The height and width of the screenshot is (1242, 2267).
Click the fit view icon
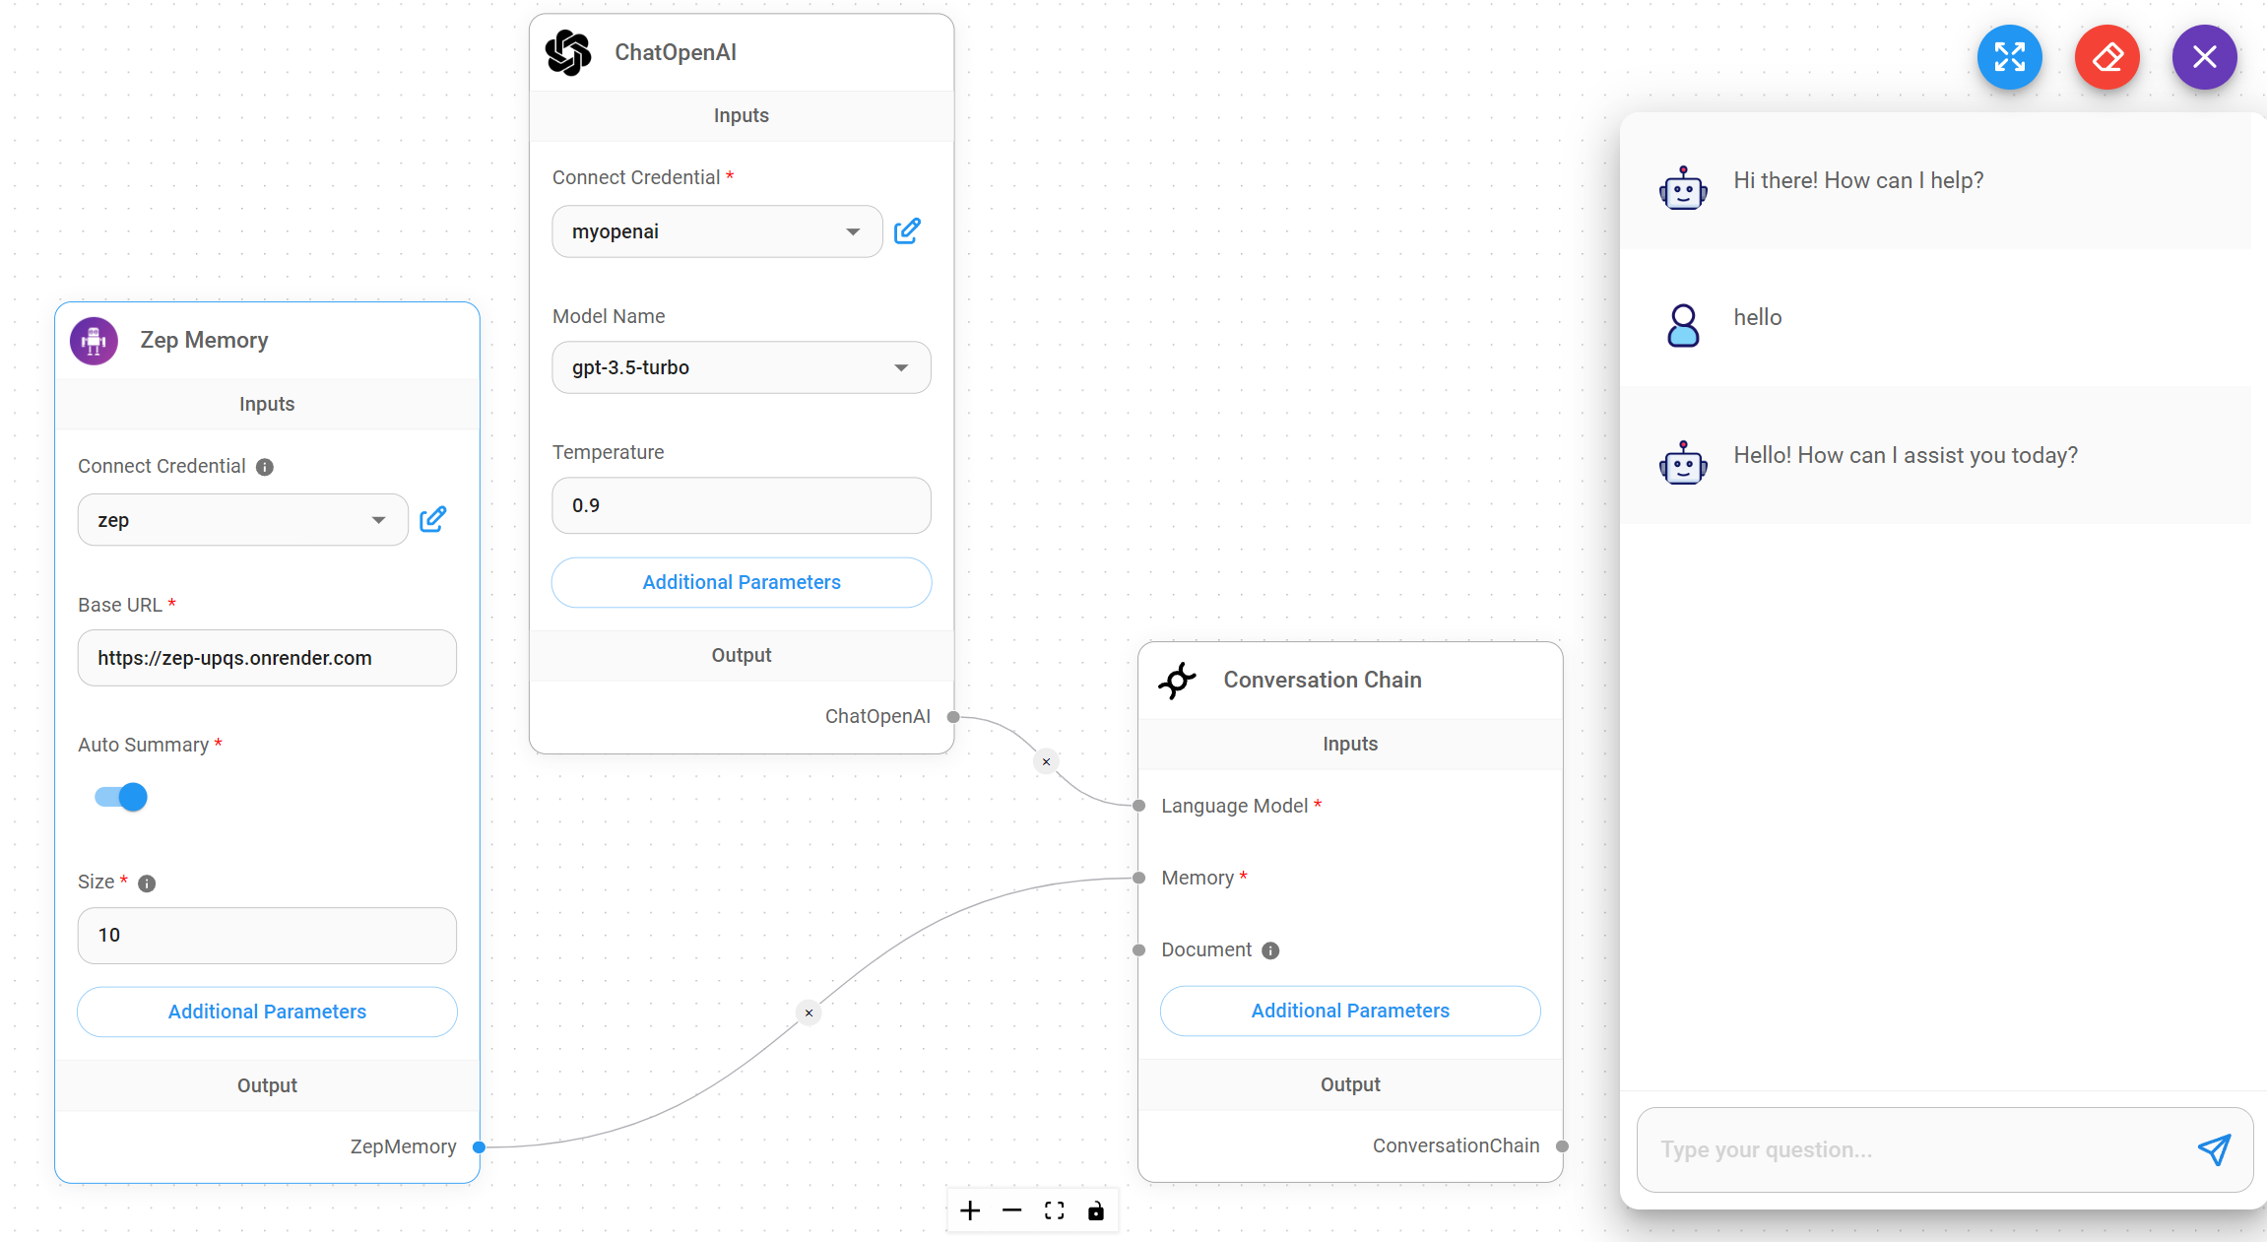(x=1054, y=1210)
